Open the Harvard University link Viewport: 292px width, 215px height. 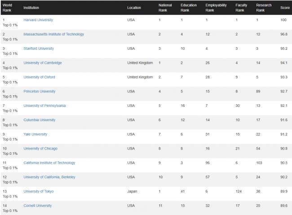click(x=38, y=20)
